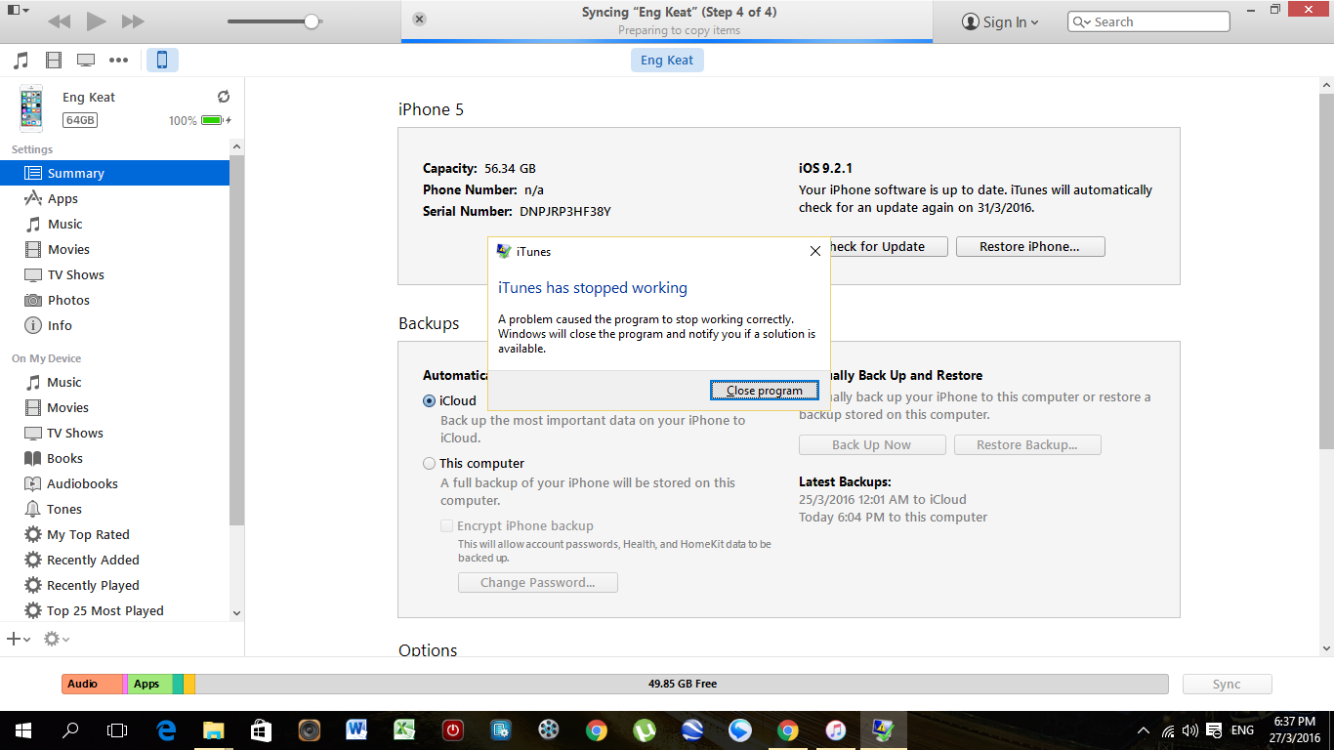Click the sync arrows icon beside Eng Keat
The image size is (1334, 750).
[x=224, y=97]
